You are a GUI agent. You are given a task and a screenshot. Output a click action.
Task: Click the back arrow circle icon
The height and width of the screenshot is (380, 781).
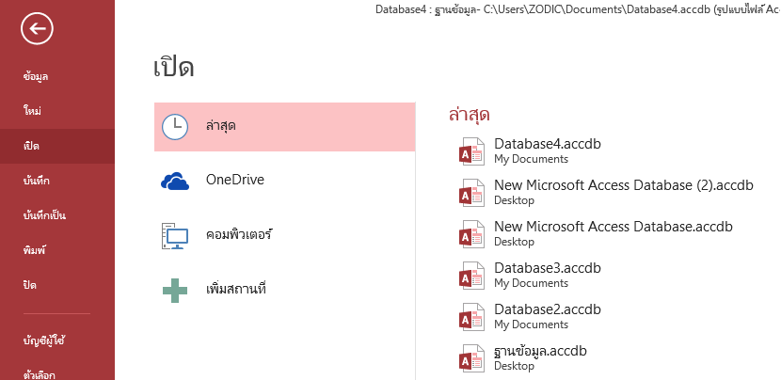(x=37, y=30)
